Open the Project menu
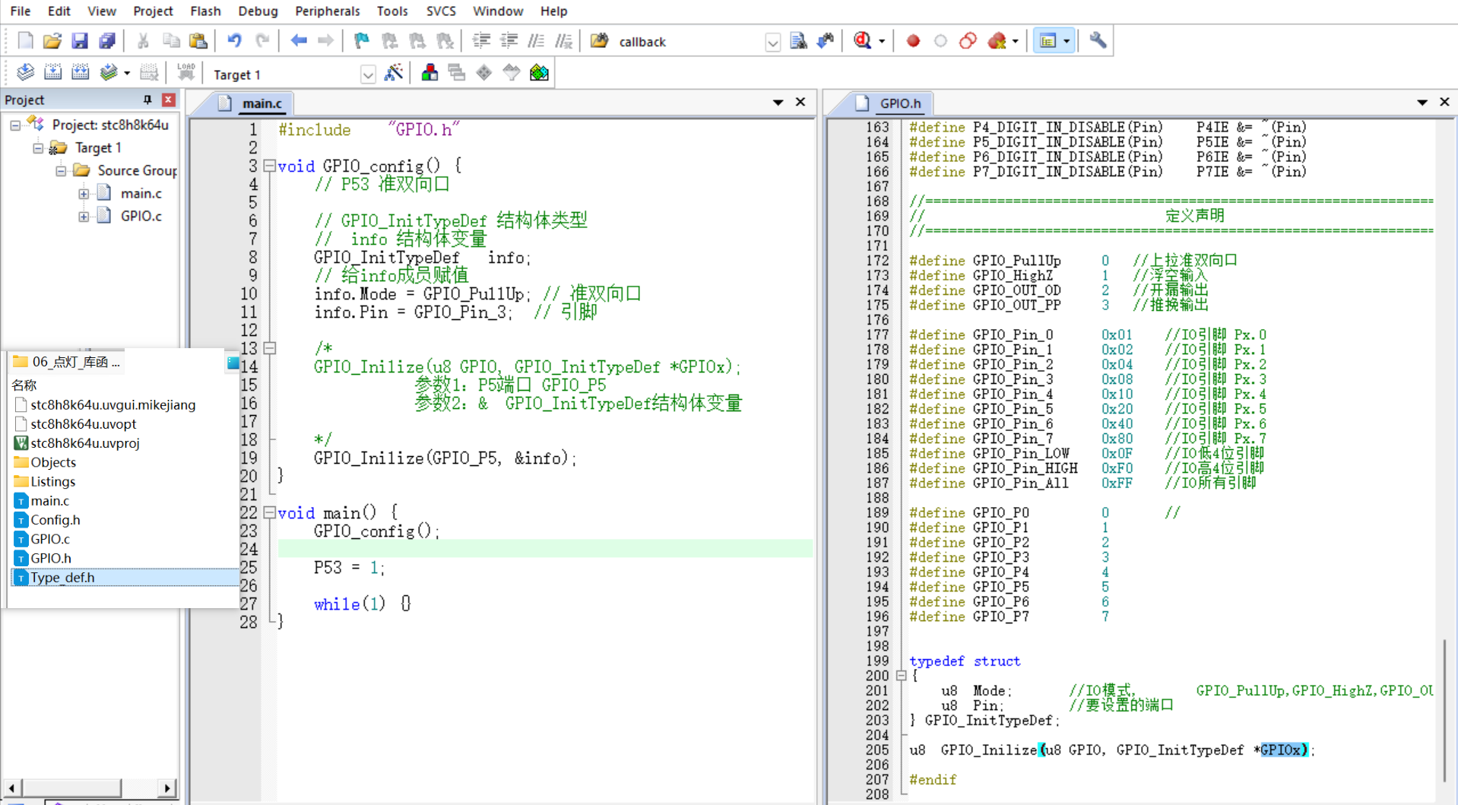1458x805 pixels. pos(153,11)
